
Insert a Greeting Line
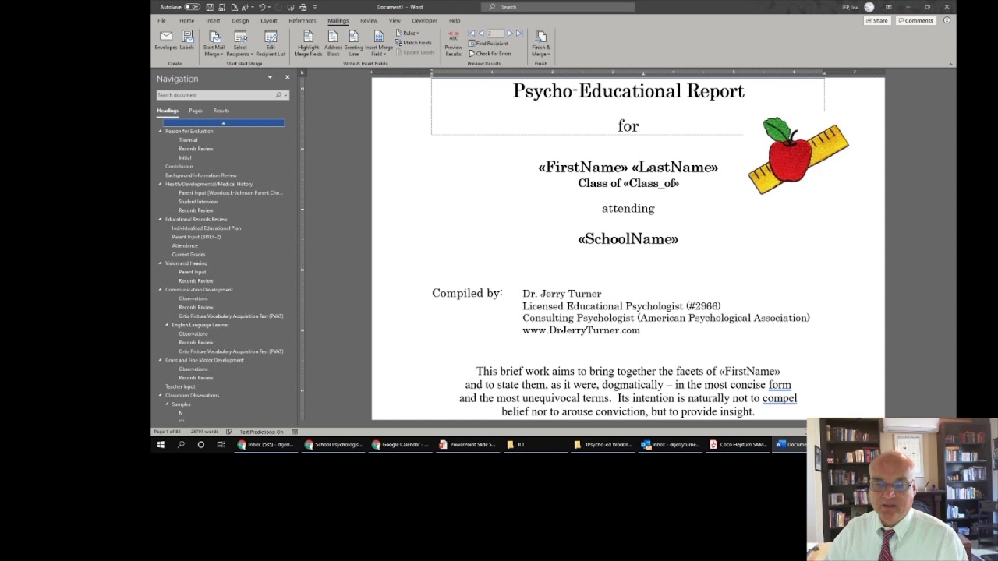click(x=353, y=44)
